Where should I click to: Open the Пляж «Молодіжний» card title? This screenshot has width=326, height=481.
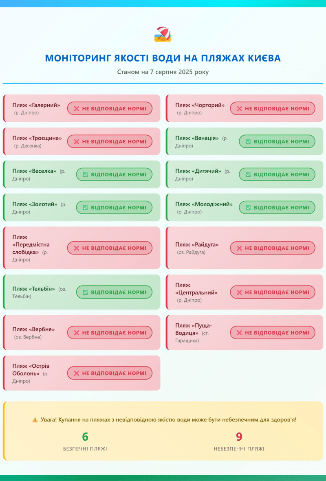(x=204, y=204)
